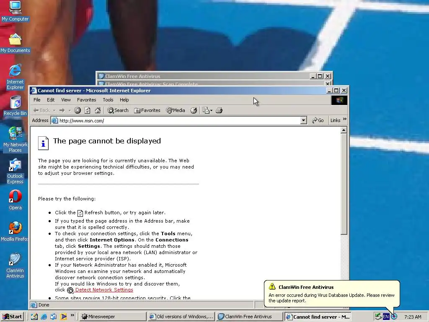Image resolution: width=429 pixels, height=322 pixels.
Task: Open the File menu
Action: (37, 100)
